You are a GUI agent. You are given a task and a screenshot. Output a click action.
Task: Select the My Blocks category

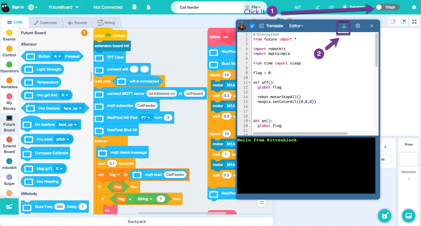9,102
